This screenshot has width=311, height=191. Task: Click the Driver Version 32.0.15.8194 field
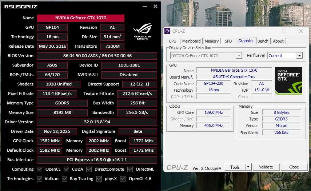[97, 122]
